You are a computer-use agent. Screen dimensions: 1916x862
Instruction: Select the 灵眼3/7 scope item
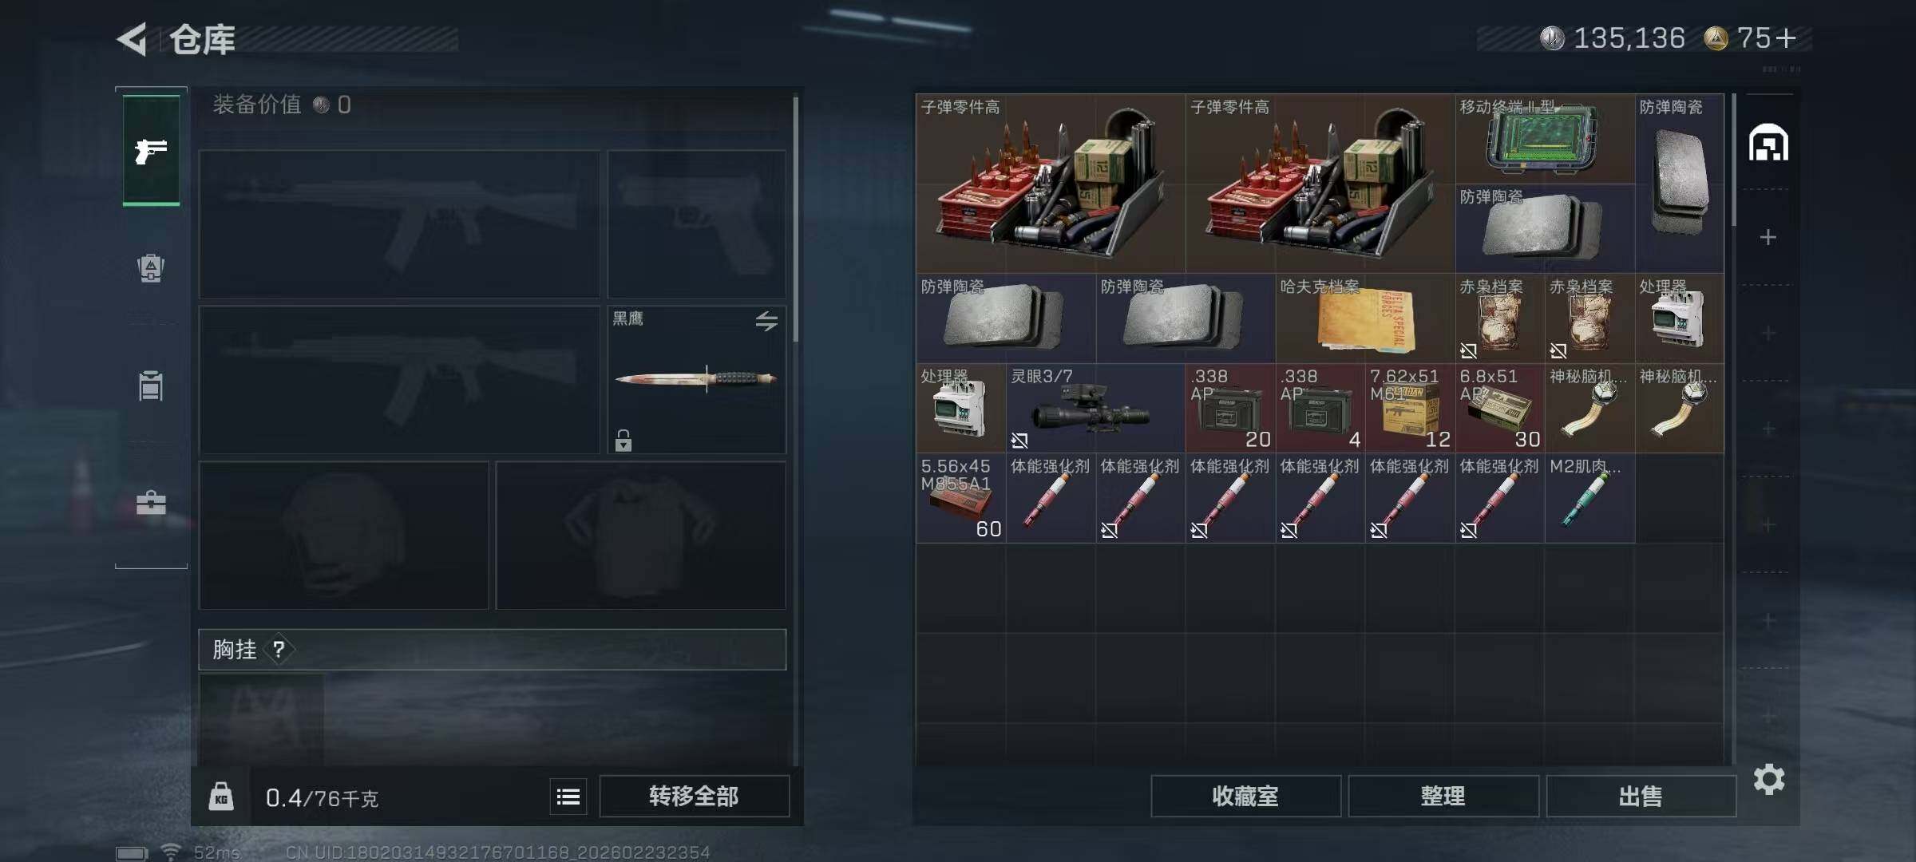(x=1095, y=408)
